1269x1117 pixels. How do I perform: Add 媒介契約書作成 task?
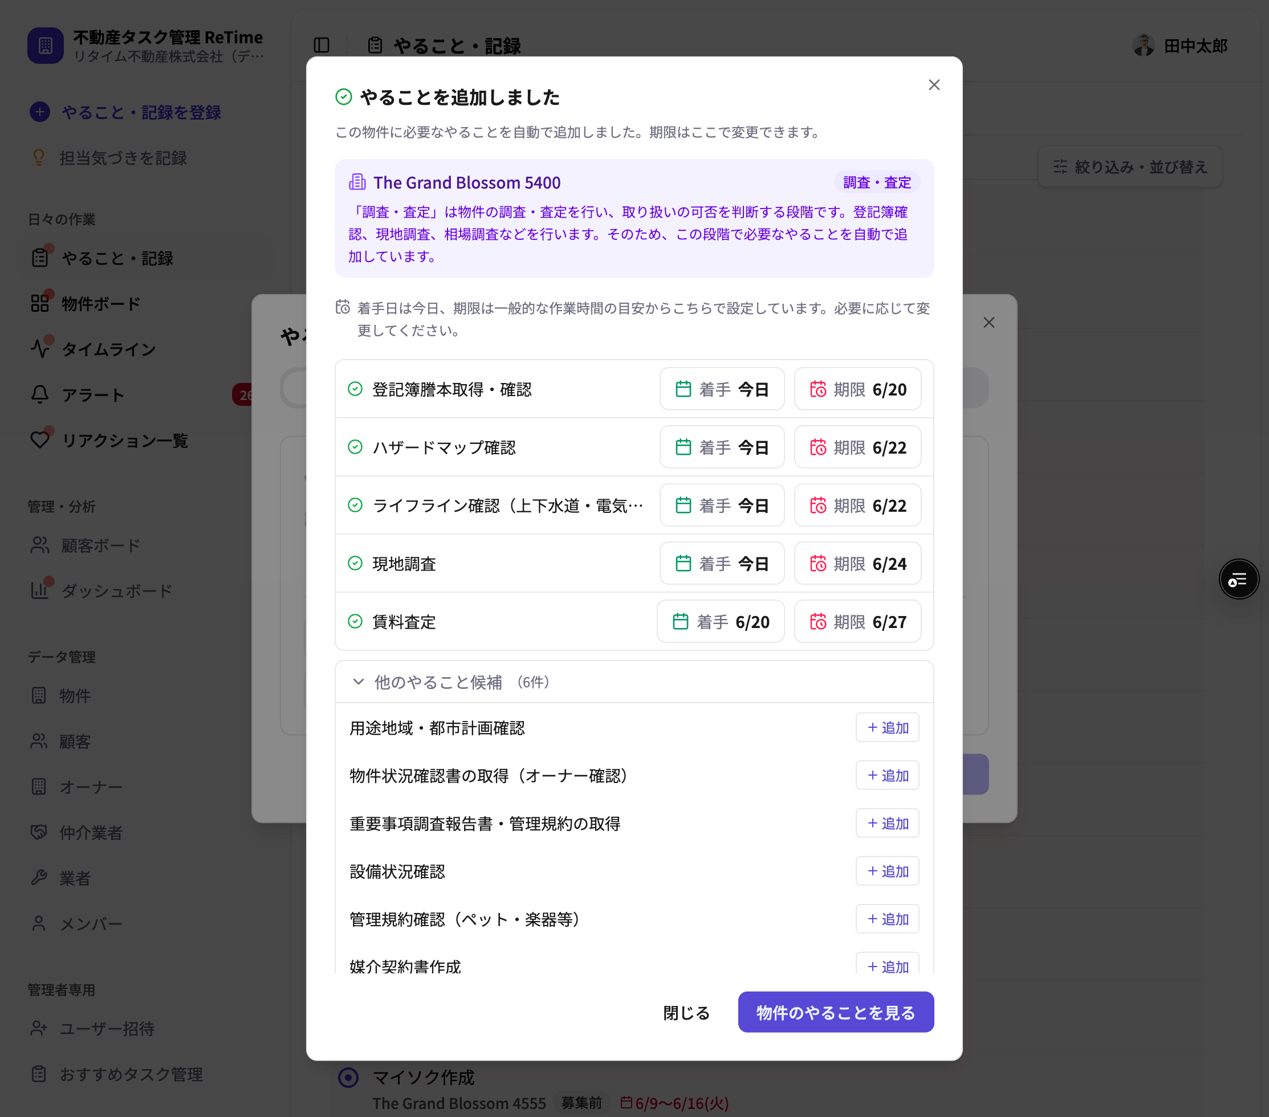pyautogui.click(x=887, y=964)
